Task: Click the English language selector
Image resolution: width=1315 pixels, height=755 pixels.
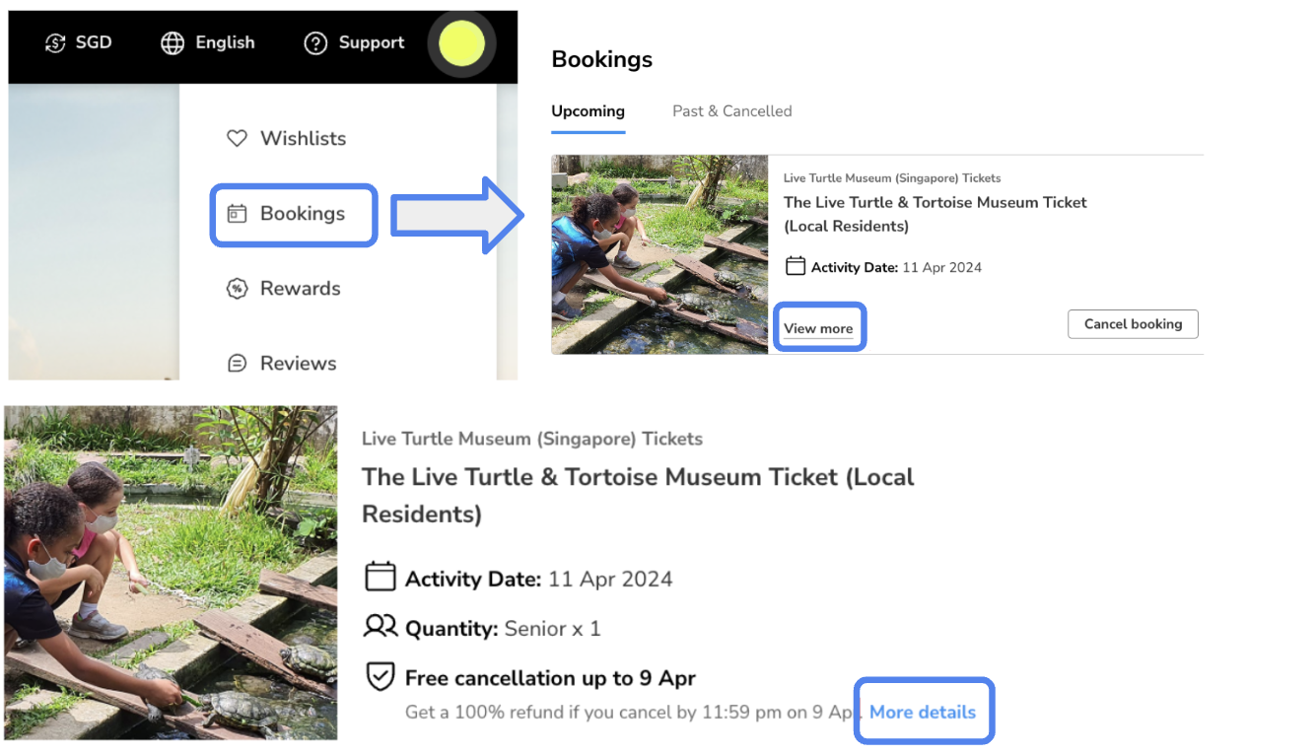Action: tap(225, 43)
